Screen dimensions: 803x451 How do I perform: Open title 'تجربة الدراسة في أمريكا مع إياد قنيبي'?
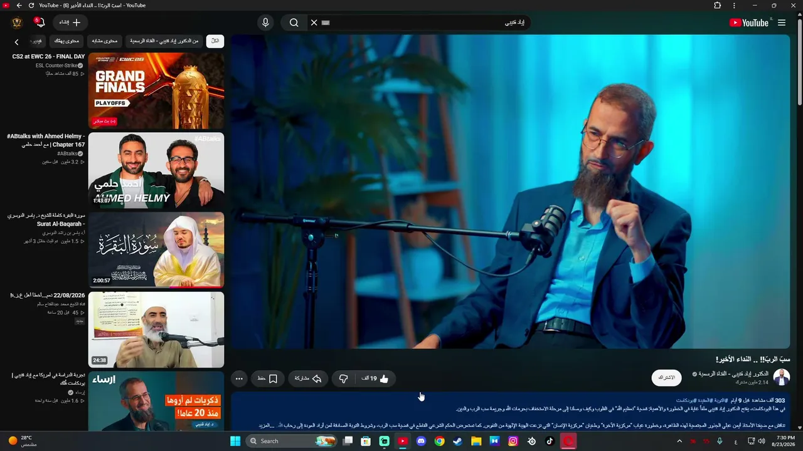(x=48, y=379)
